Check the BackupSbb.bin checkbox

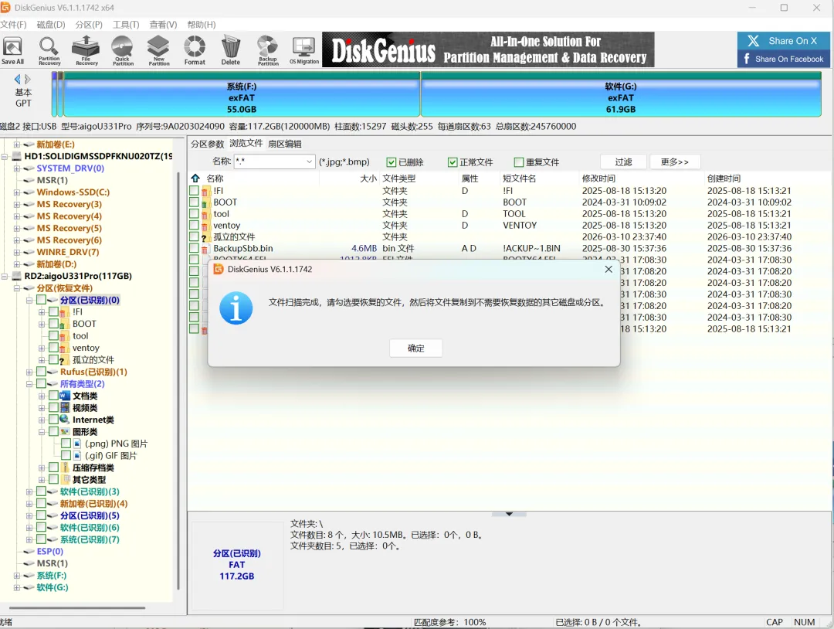tap(194, 249)
